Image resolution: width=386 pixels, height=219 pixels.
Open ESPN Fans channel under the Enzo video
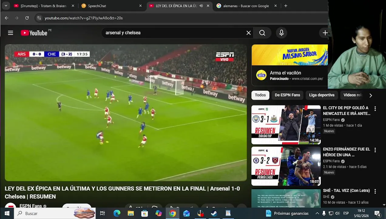pyautogui.click(x=331, y=161)
